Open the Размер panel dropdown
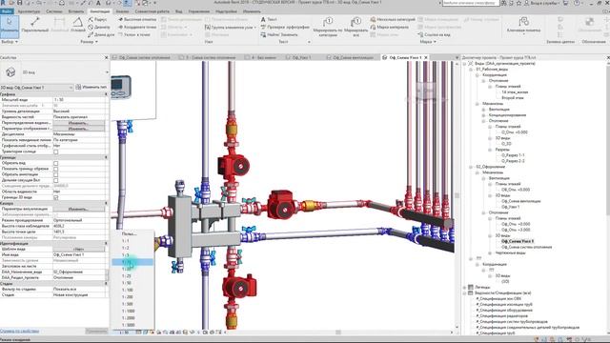Screen dimensions: 610x343 [89, 42]
